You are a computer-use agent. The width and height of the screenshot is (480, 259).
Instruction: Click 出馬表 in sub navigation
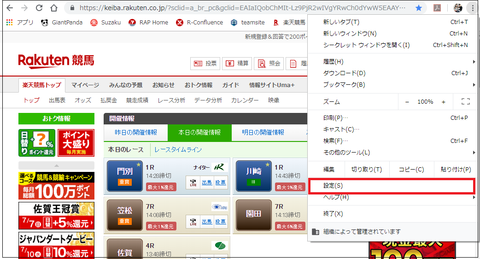coord(57,100)
